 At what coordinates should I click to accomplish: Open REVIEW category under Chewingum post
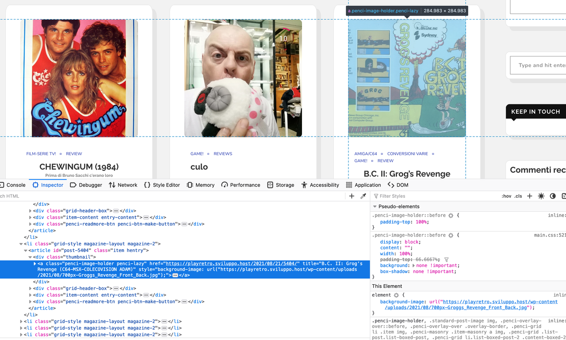[74, 154]
